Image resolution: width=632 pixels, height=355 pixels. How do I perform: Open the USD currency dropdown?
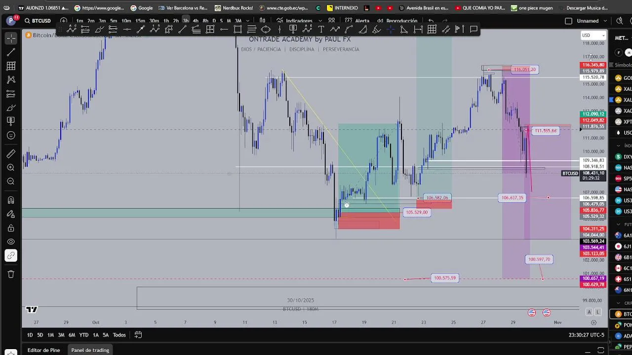[593, 35]
